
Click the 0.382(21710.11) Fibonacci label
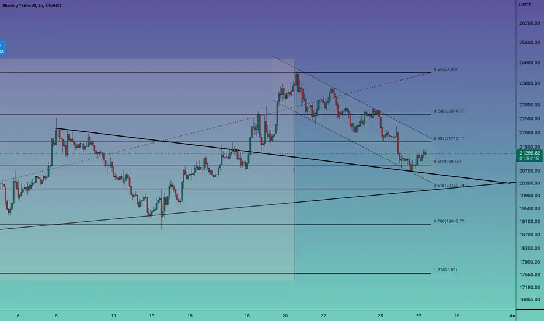tap(449, 138)
